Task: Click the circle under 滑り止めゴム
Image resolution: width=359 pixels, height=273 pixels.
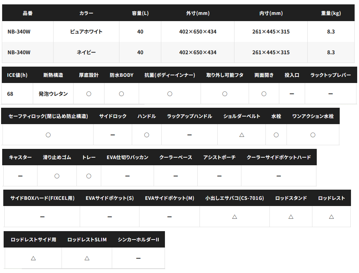Action: [x=57, y=176]
